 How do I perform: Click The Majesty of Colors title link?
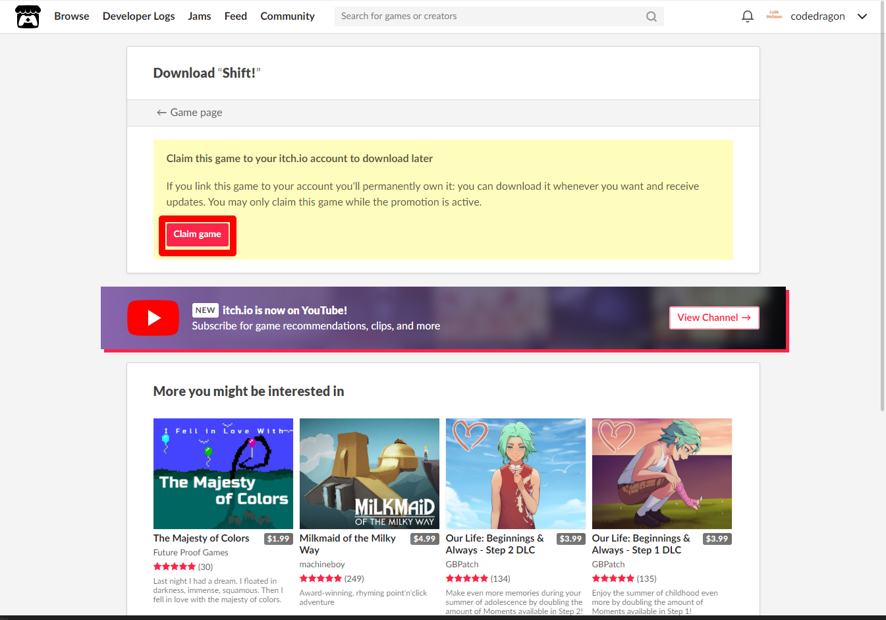tap(202, 538)
